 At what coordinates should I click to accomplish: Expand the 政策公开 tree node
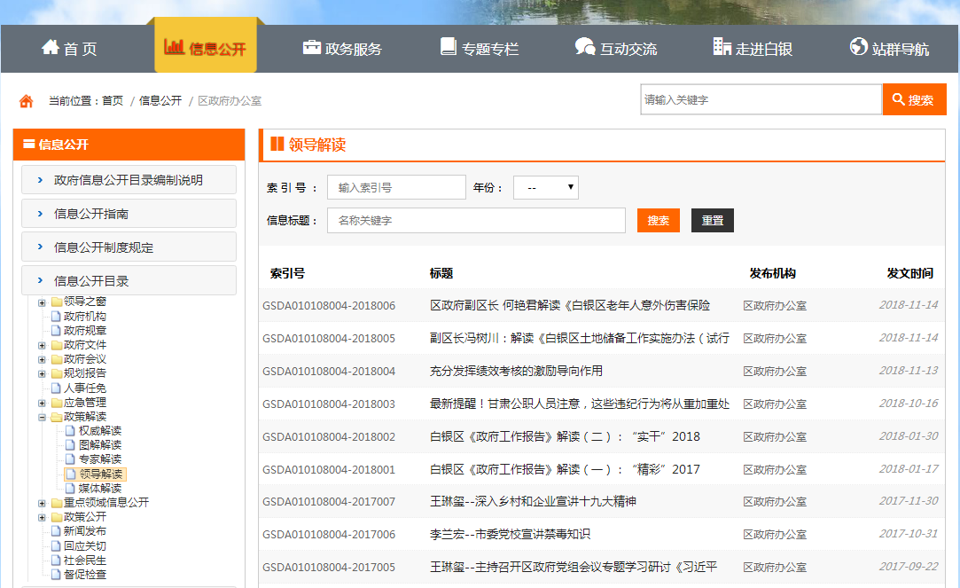pos(42,518)
